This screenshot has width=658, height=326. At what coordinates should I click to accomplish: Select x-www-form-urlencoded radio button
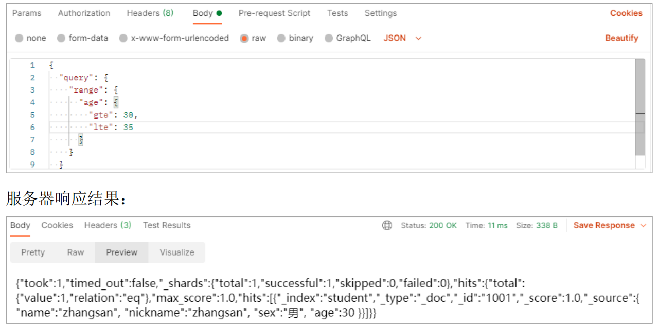tap(123, 38)
